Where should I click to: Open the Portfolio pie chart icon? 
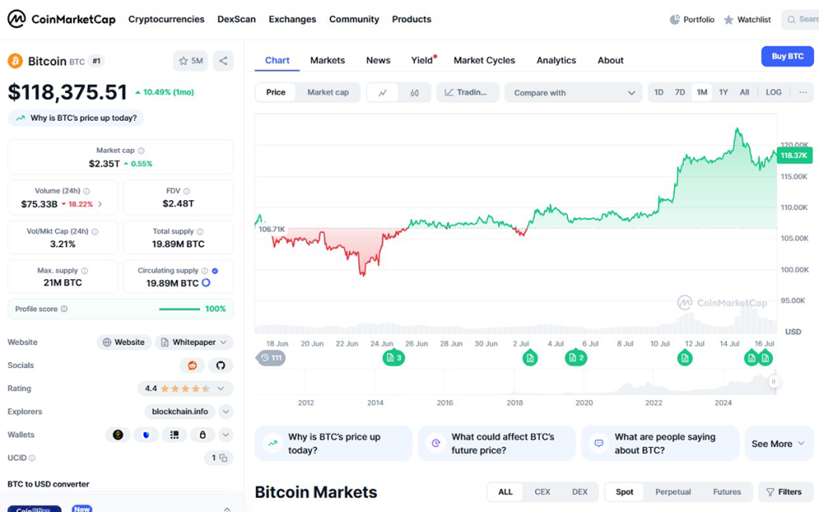674,19
